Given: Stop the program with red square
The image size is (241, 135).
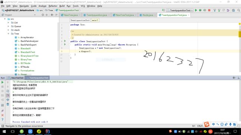Looking at the screenshot, I should (209, 10).
